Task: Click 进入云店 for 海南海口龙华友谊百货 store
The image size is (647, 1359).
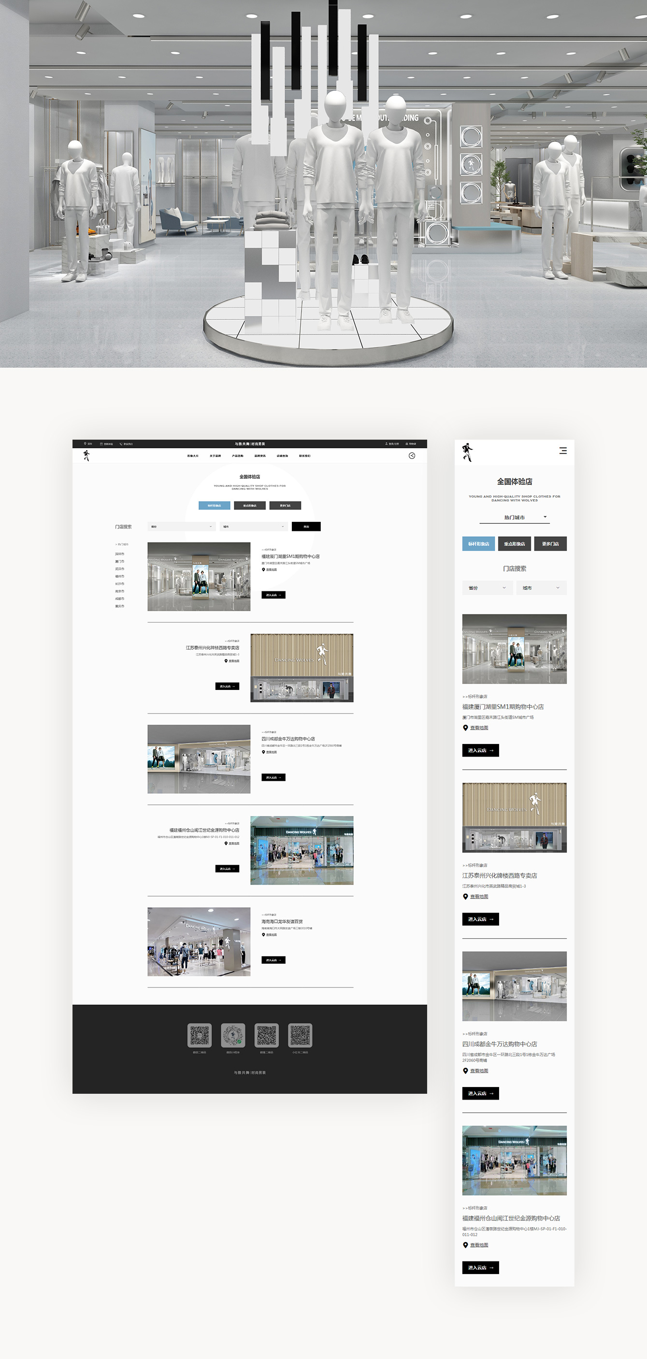Action: (273, 960)
